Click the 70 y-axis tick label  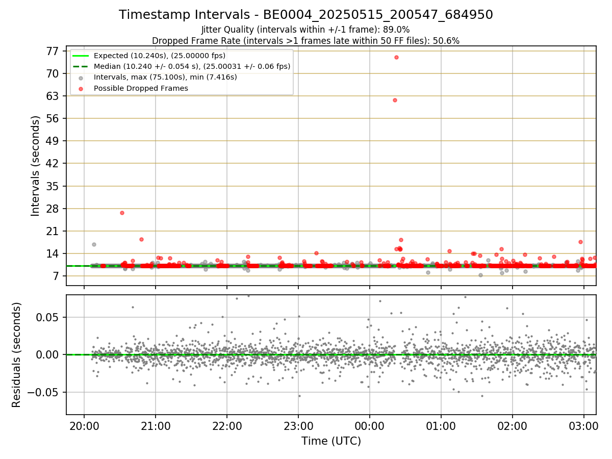(53, 73)
